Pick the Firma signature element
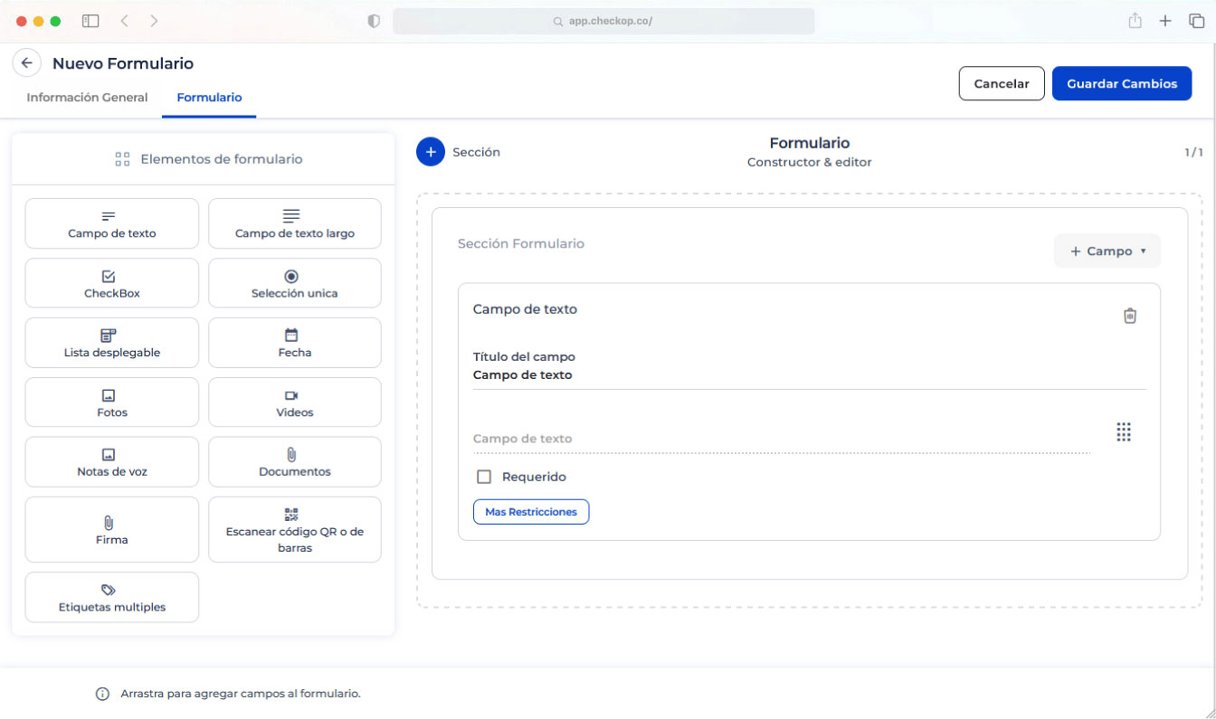This screenshot has width=1216, height=719. [111, 529]
